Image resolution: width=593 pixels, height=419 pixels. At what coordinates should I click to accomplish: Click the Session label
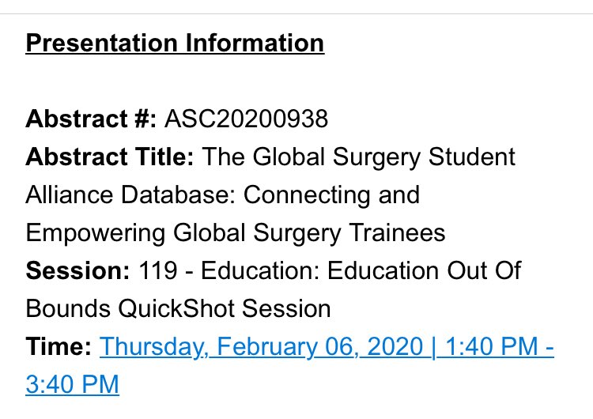tap(77, 270)
